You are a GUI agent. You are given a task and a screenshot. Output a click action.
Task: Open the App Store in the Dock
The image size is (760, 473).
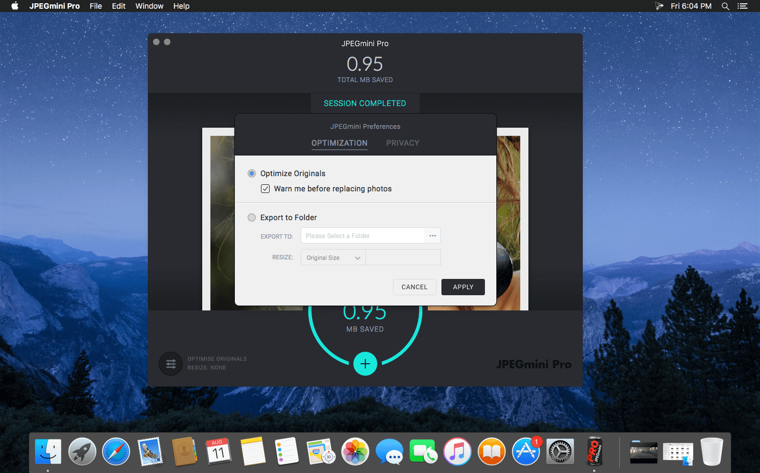[526, 452]
